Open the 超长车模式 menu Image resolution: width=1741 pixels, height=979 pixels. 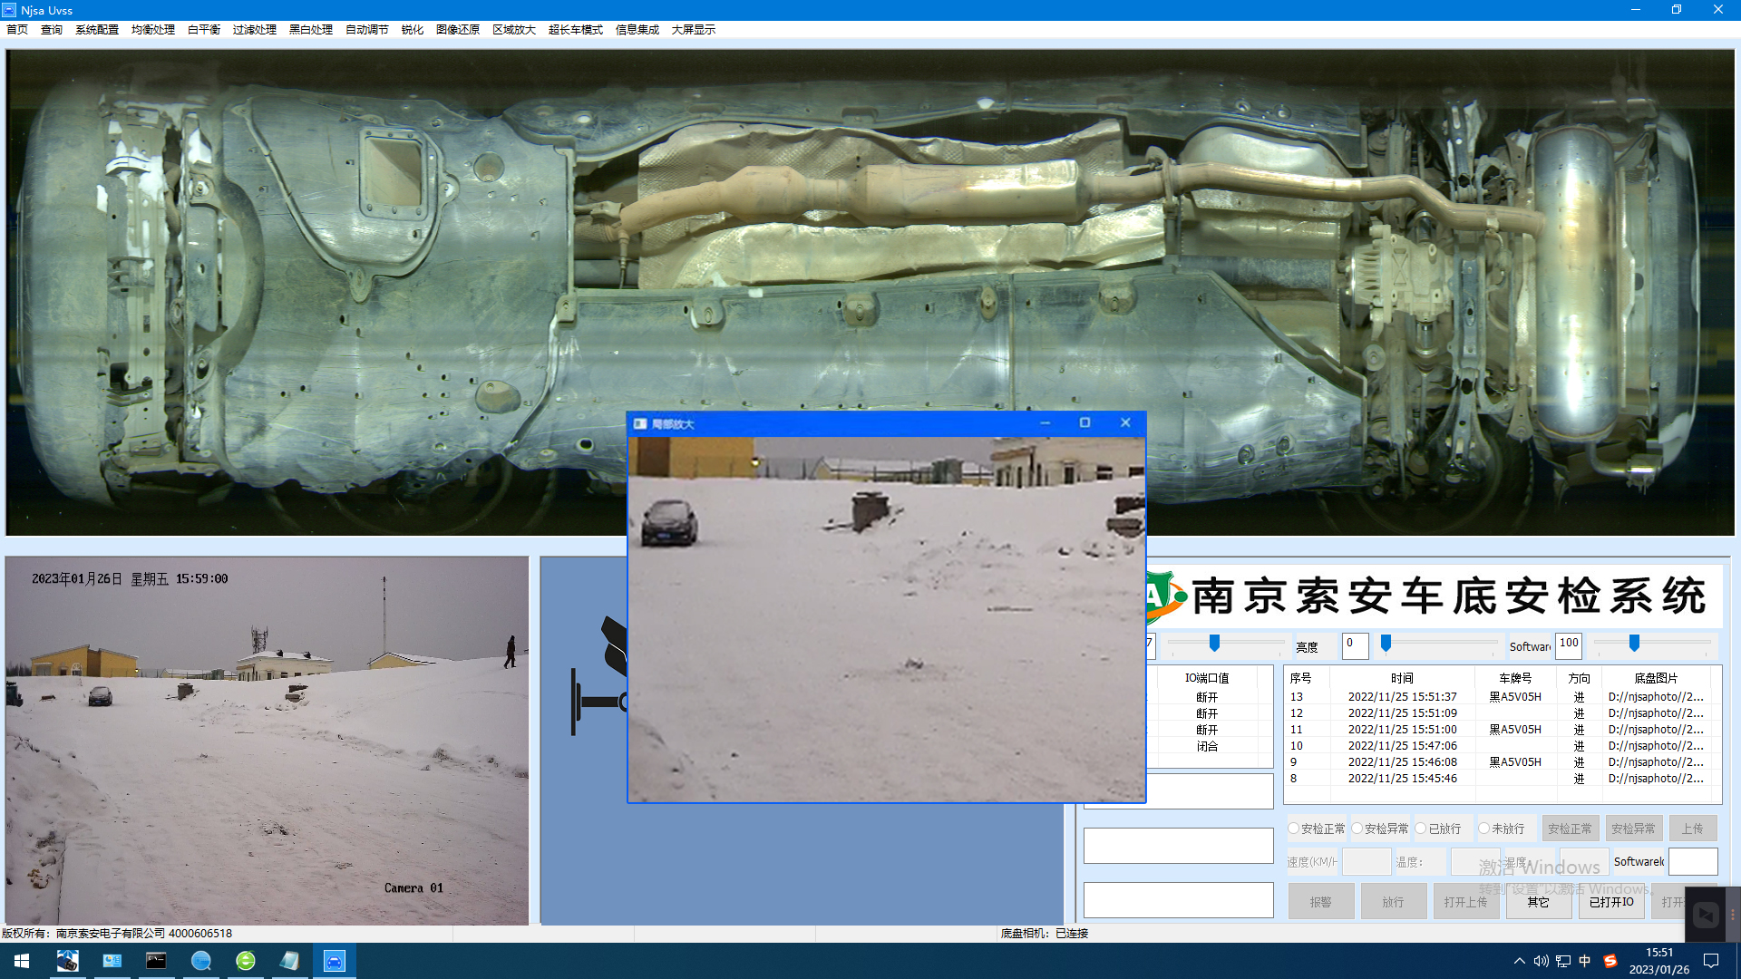coord(575,30)
